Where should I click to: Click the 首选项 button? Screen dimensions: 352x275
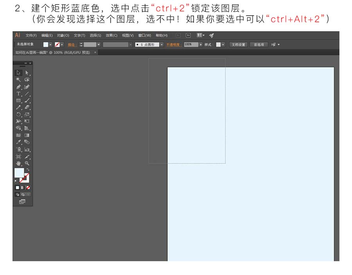[x=259, y=45]
